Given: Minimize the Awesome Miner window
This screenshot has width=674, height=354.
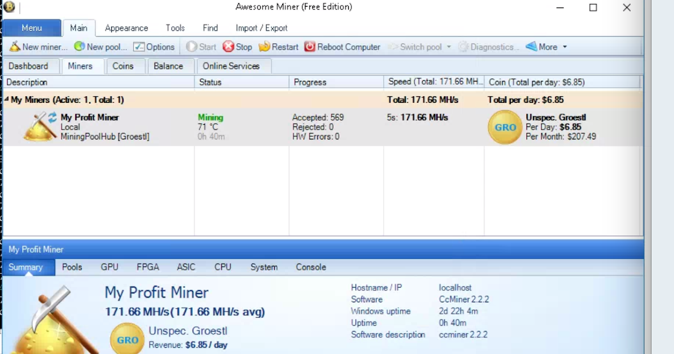Looking at the screenshot, I should coord(559,7).
